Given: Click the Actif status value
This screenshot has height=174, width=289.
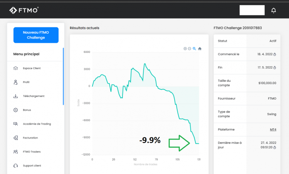Looking at the screenshot, I should (273, 41).
